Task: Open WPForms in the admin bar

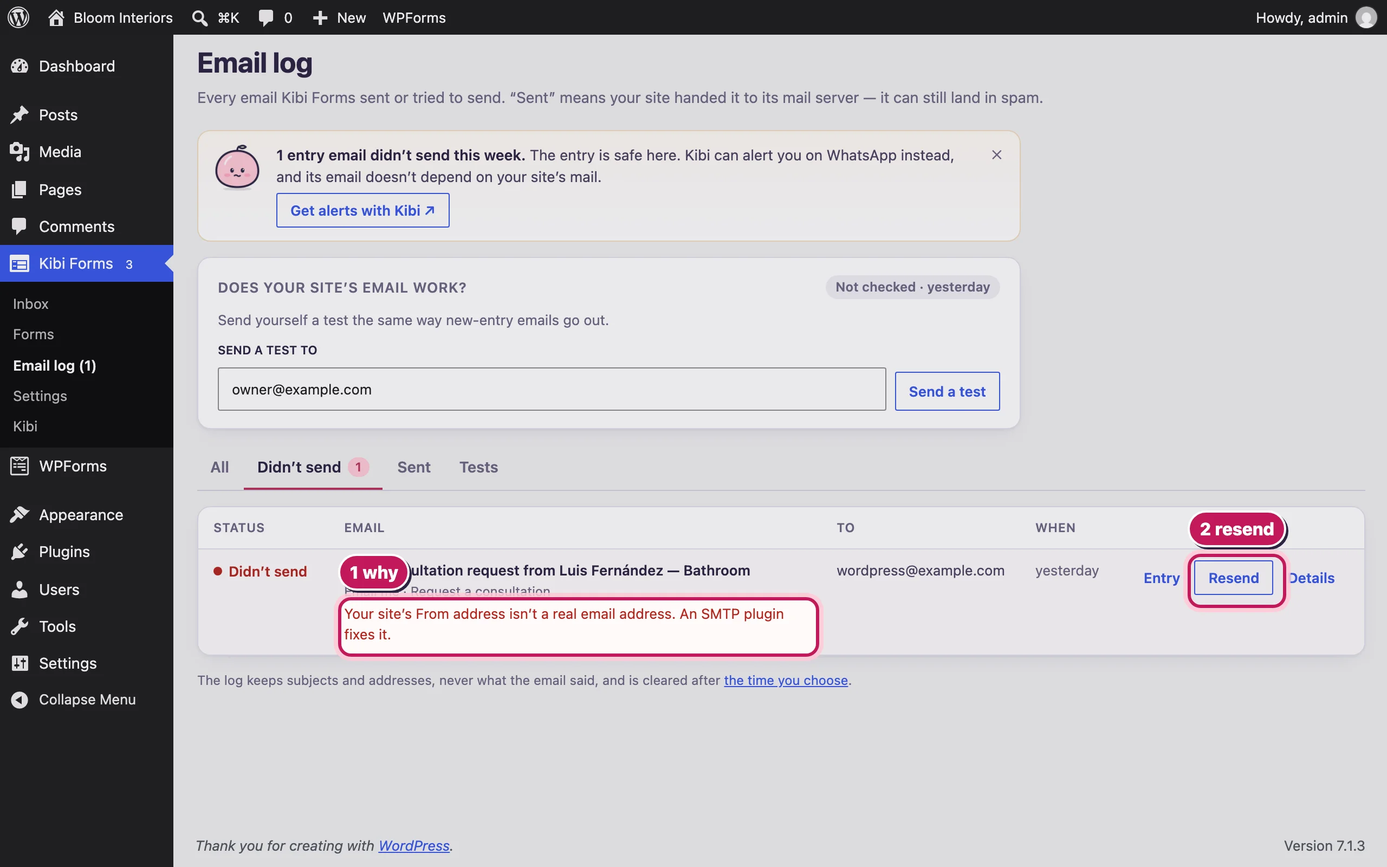Action: tap(414, 18)
